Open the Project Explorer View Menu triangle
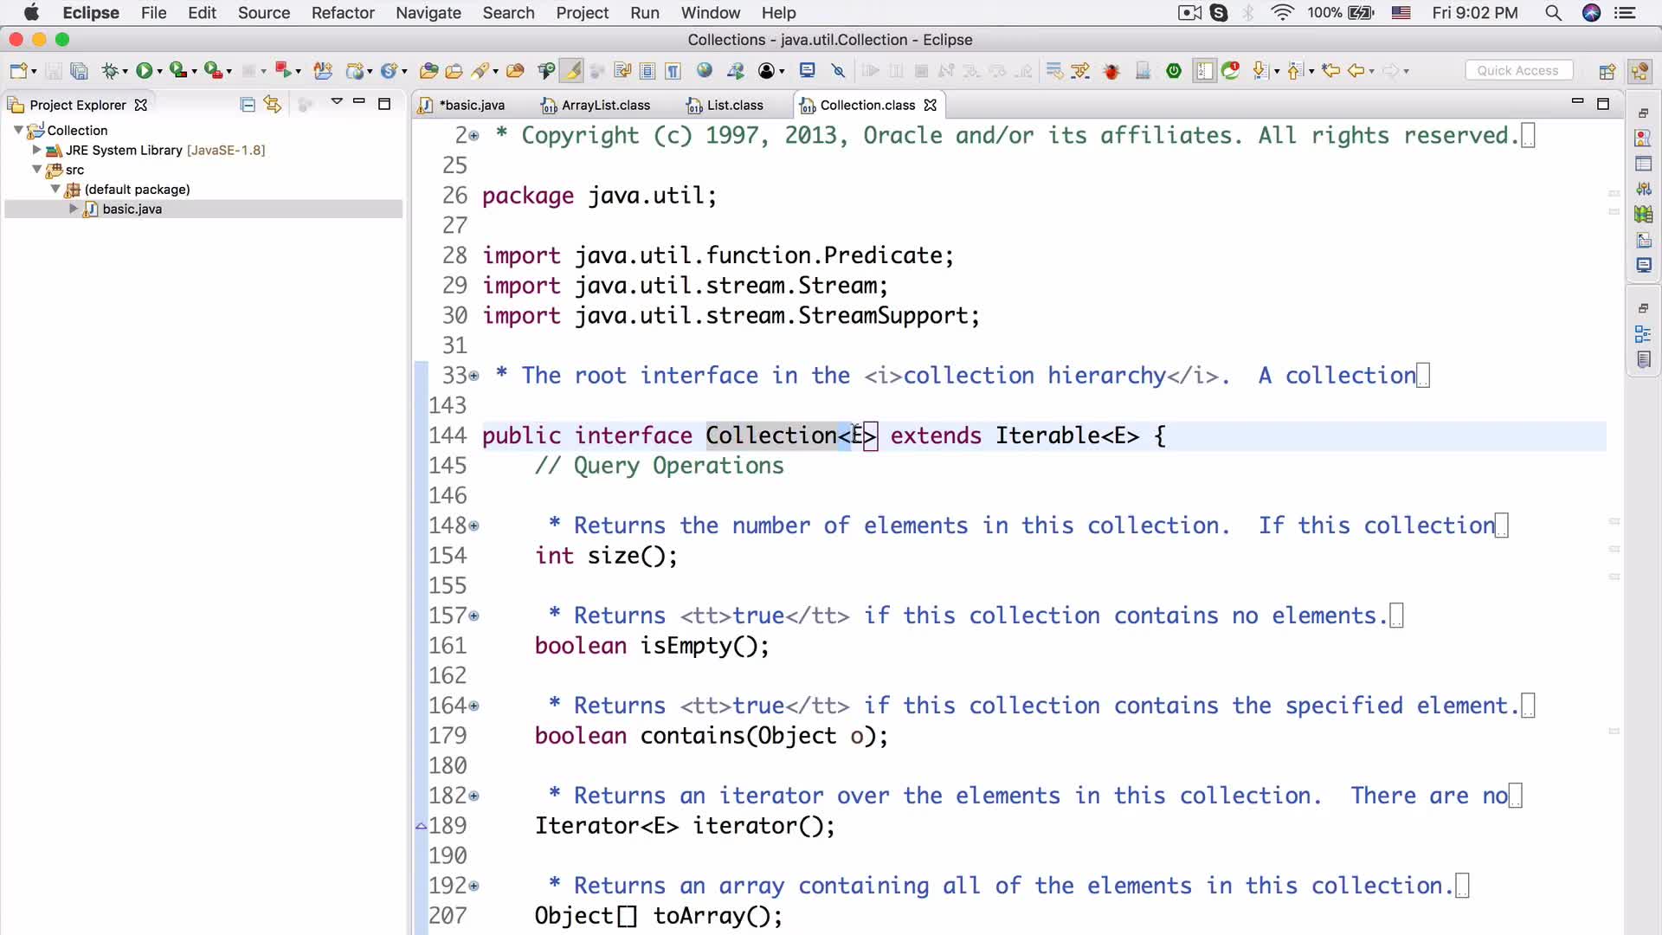The height and width of the screenshot is (935, 1662). pos(337,102)
